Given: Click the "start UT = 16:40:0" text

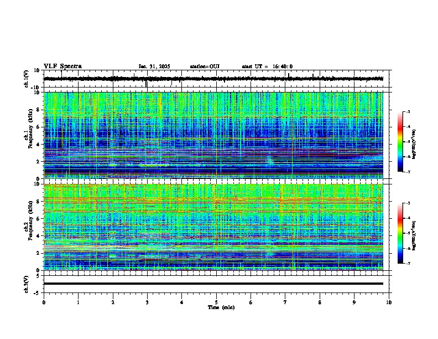Looking at the screenshot, I should coord(267,66).
